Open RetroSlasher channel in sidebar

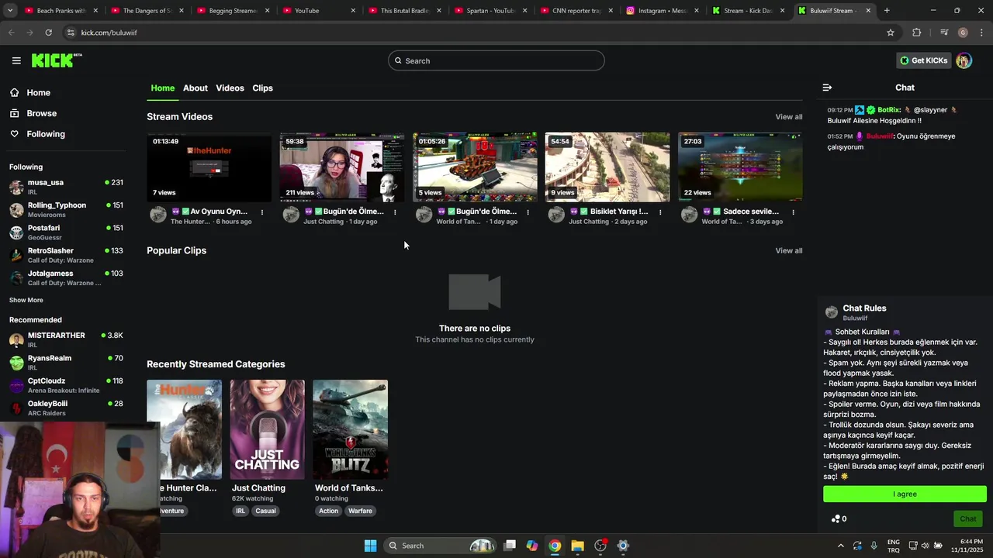(x=66, y=255)
